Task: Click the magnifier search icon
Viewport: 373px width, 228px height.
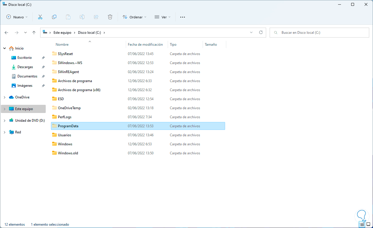Action: (x=275, y=33)
